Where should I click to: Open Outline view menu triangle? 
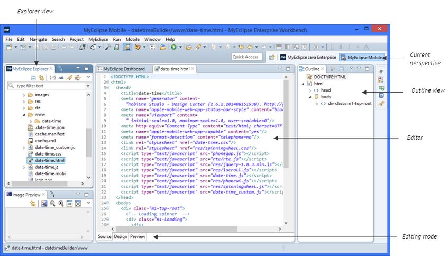click(351, 68)
